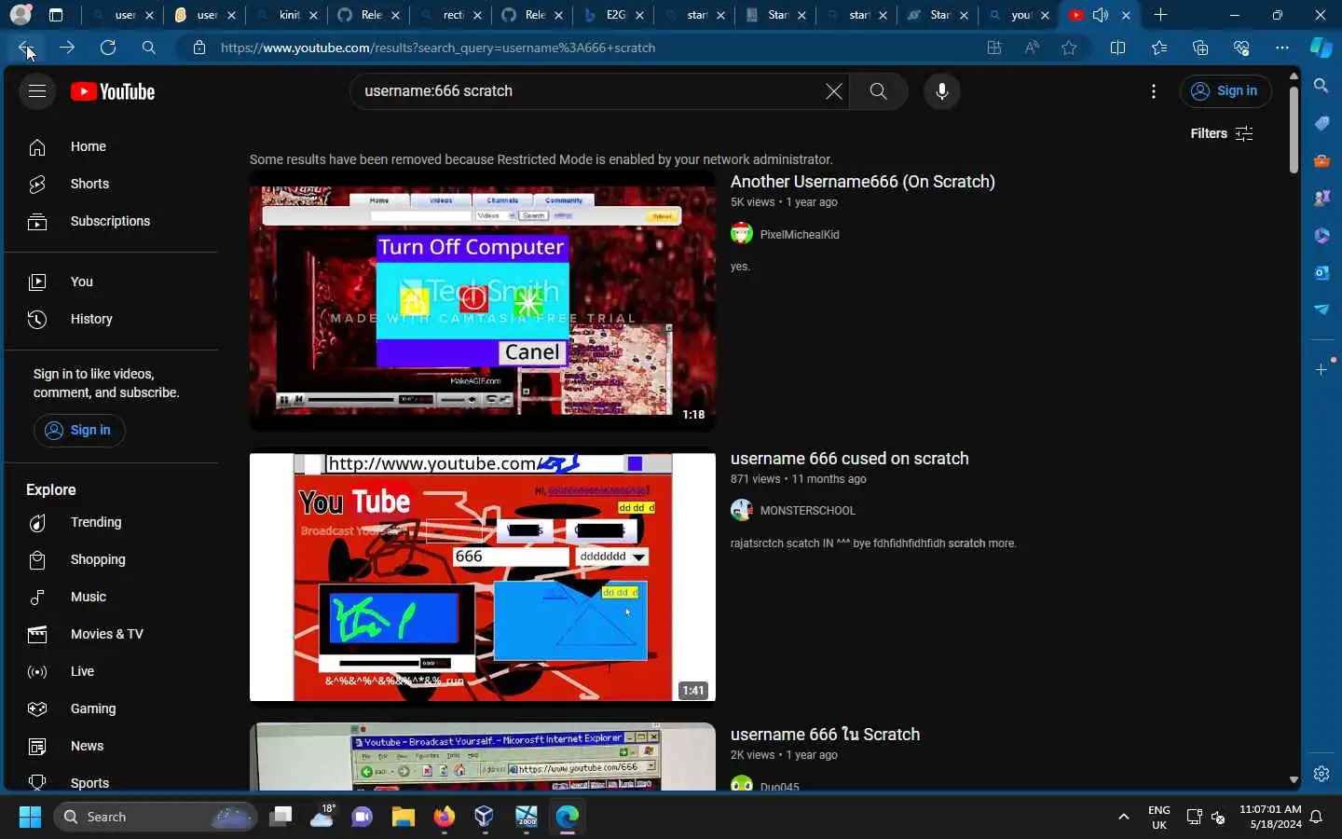This screenshot has width=1342, height=839.
Task: Open the Tab actions menu
Action: click(56, 15)
